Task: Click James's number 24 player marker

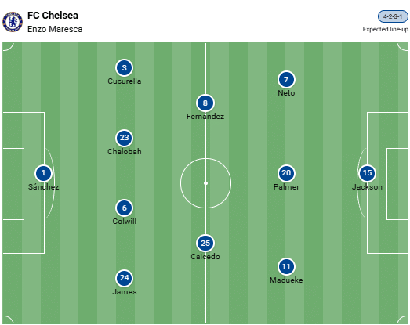Action: click(x=124, y=278)
